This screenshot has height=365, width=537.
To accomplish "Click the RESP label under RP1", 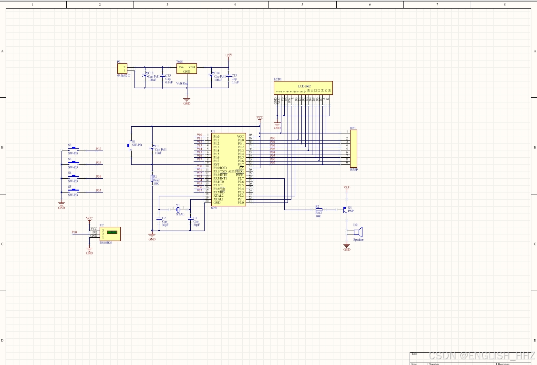I will [x=354, y=170].
